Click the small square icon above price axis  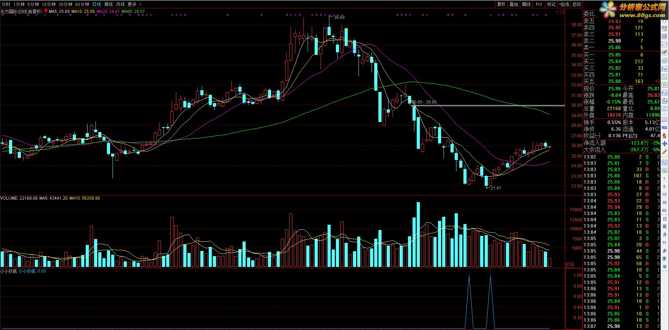(562, 12)
